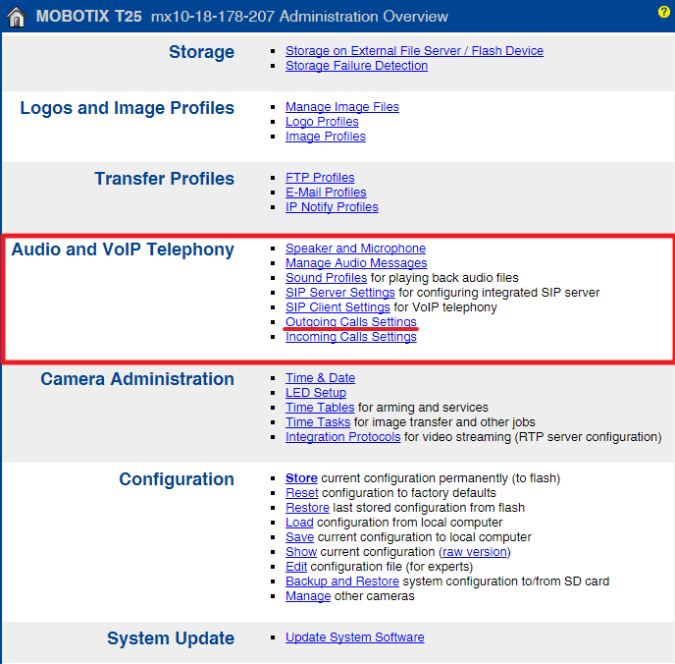The height and width of the screenshot is (664, 675).
Task: Store current configuration permanently to flash
Action: point(301,478)
